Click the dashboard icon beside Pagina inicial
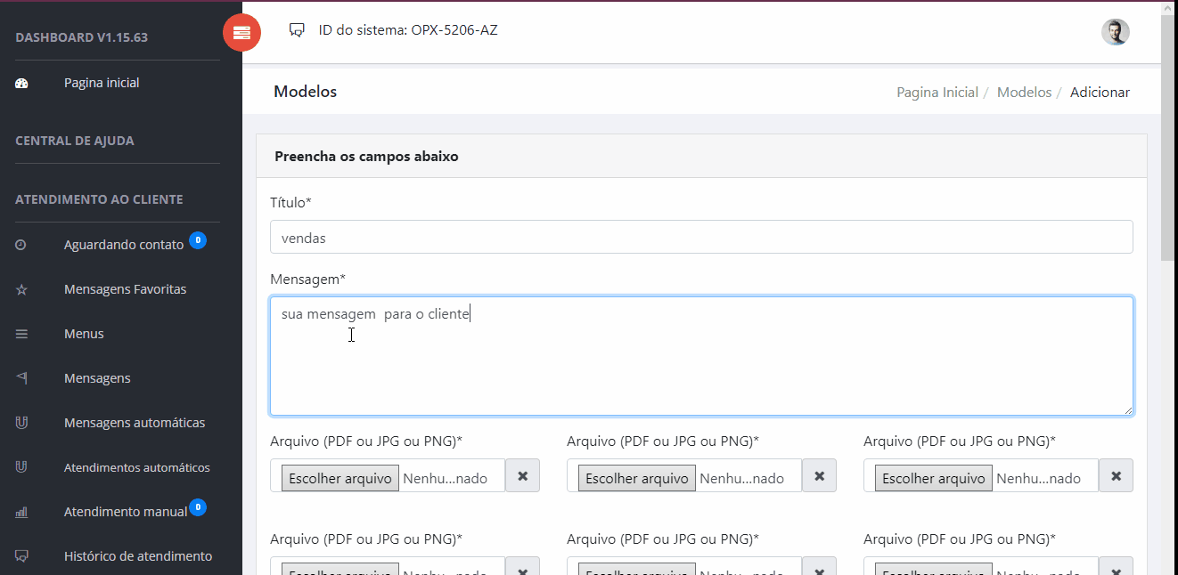 coord(22,83)
